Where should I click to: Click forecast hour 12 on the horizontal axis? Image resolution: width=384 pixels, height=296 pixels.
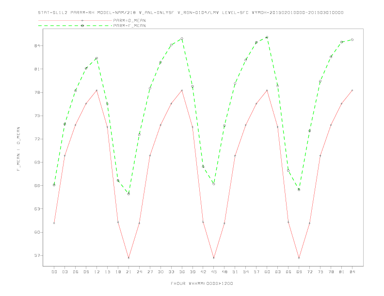97,272
